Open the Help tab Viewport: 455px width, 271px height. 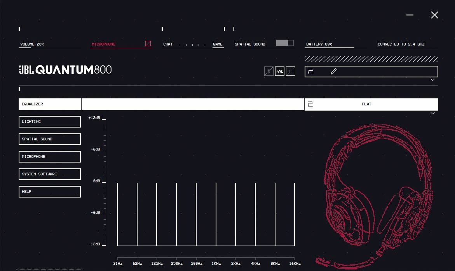(x=50, y=191)
